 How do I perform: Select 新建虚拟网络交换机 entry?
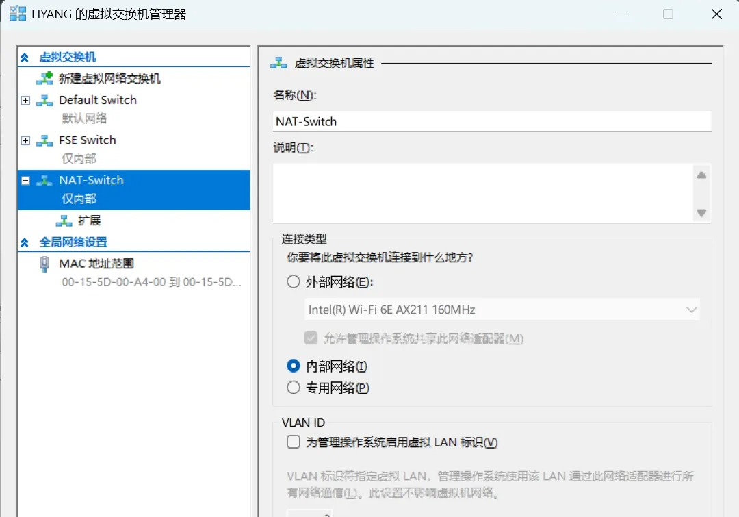pos(109,78)
